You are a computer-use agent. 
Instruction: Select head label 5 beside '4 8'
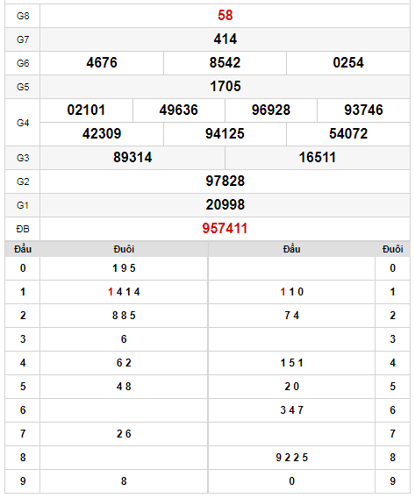(x=23, y=387)
